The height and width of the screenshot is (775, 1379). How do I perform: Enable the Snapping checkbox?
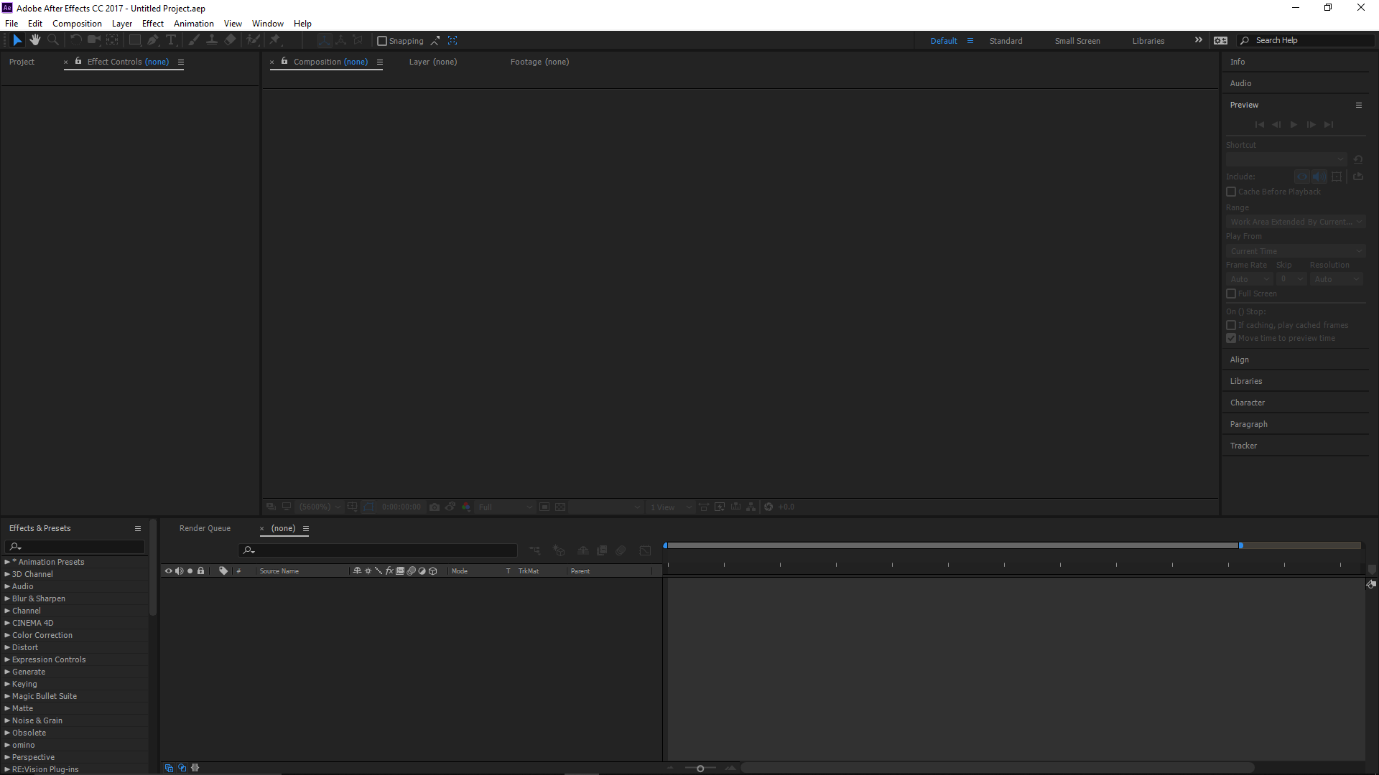(x=382, y=41)
